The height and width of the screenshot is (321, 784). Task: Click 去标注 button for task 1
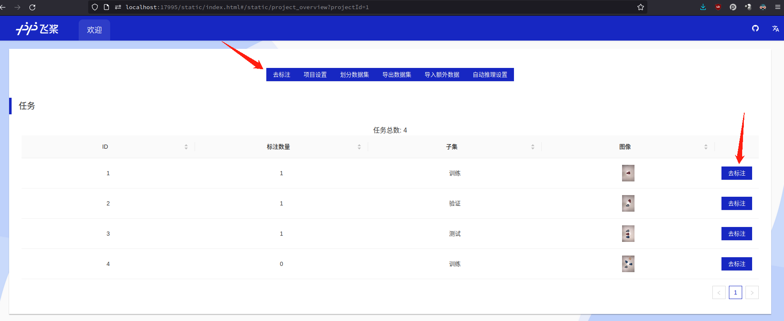click(737, 173)
